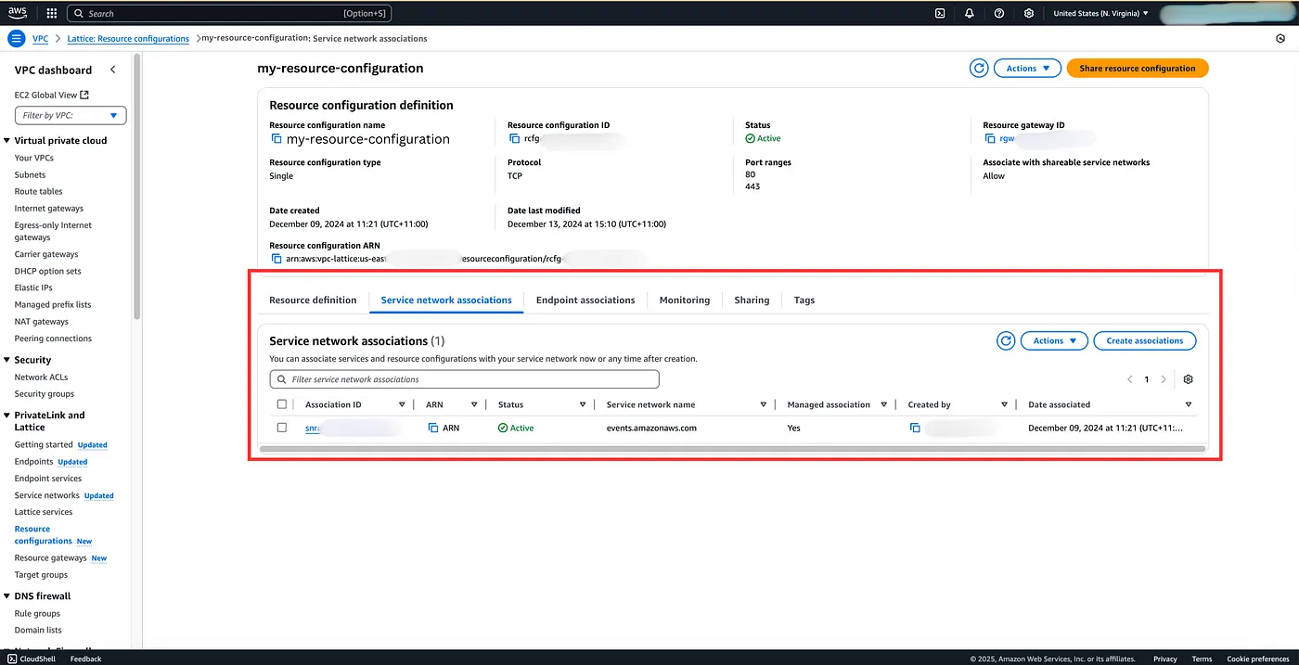1299x665 pixels.
Task: Click Create associations button
Action: 1145,340
